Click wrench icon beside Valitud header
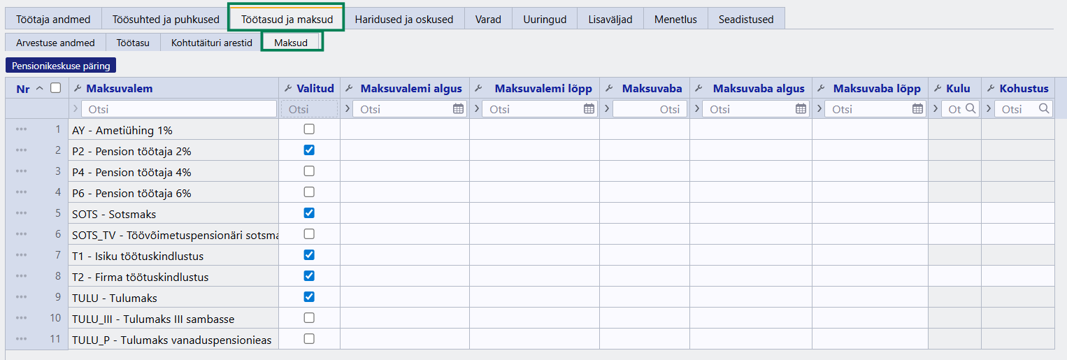Image resolution: width=1067 pixels, height=360 pixels. (287, 88)
